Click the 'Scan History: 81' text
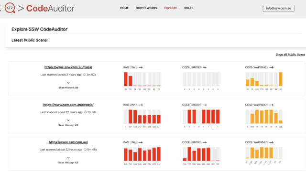 (x=68, y=88)
